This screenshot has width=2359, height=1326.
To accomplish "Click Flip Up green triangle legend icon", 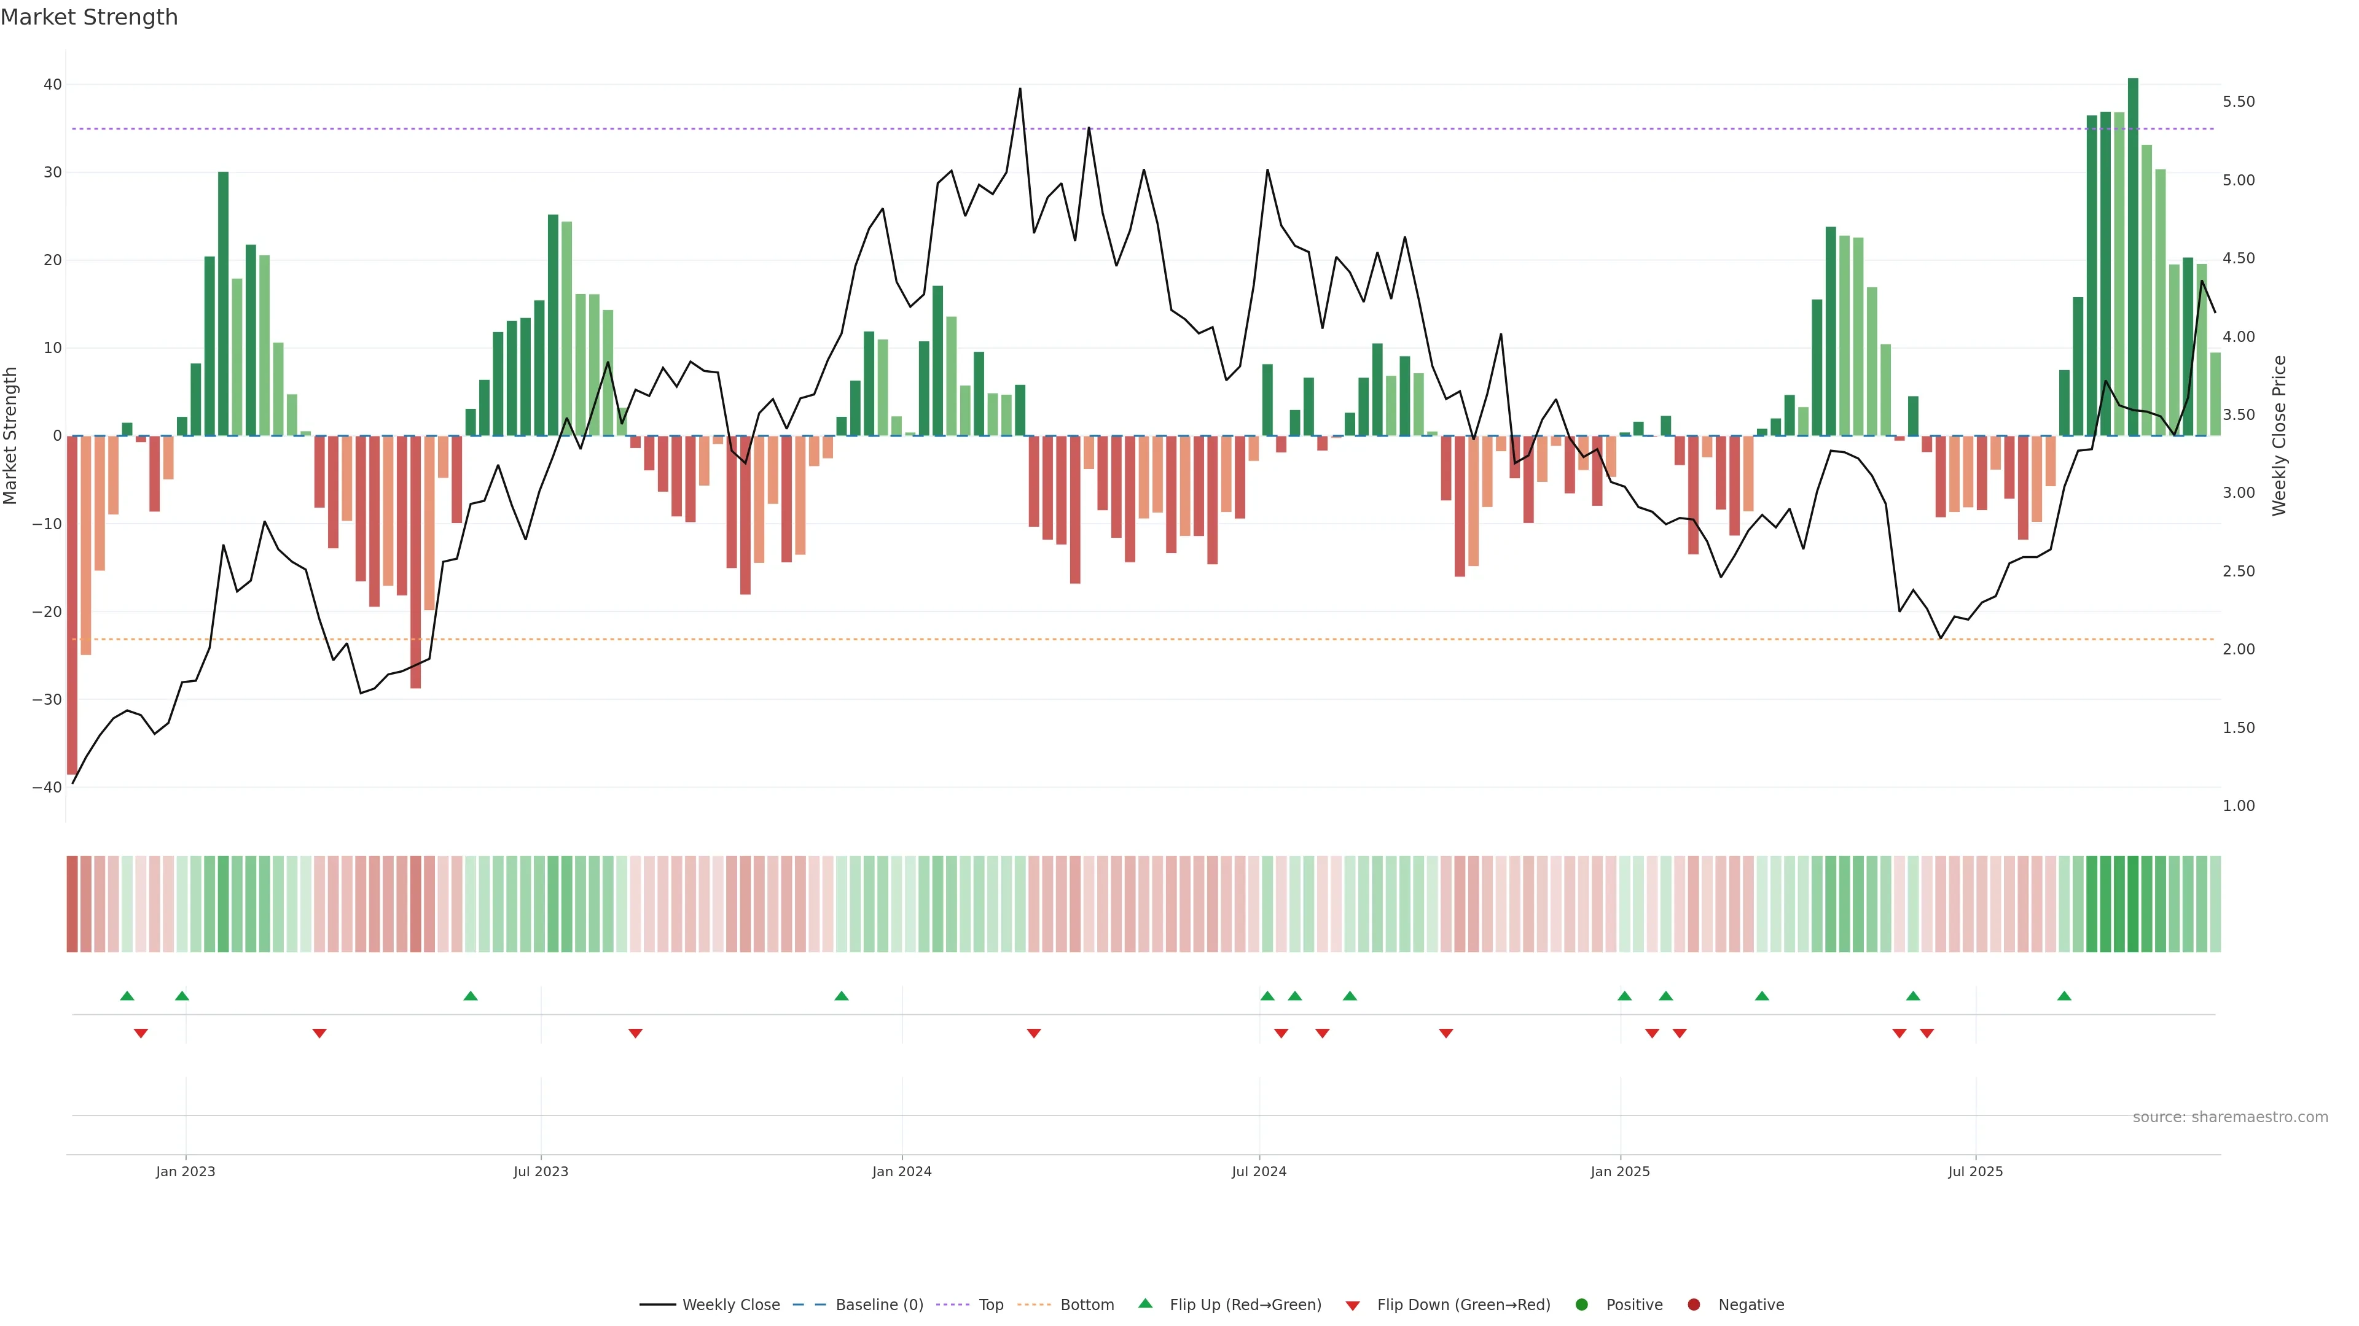I will (x=1144, y=1304).
